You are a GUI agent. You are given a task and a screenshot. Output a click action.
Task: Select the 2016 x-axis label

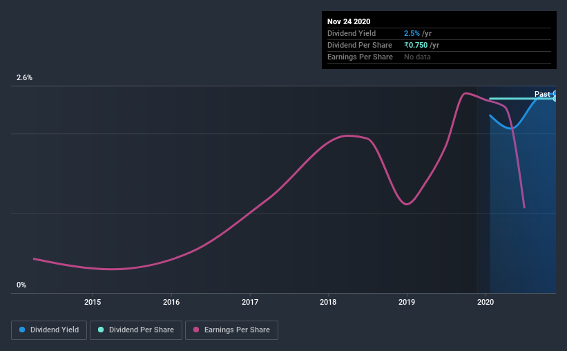(x=171, y=302)
